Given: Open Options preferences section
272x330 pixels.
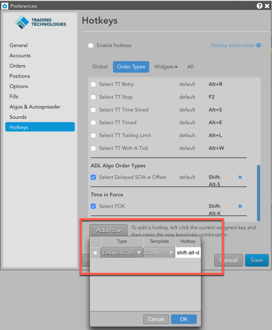Looking at the screenshot, I should click(x=18, y=86).
